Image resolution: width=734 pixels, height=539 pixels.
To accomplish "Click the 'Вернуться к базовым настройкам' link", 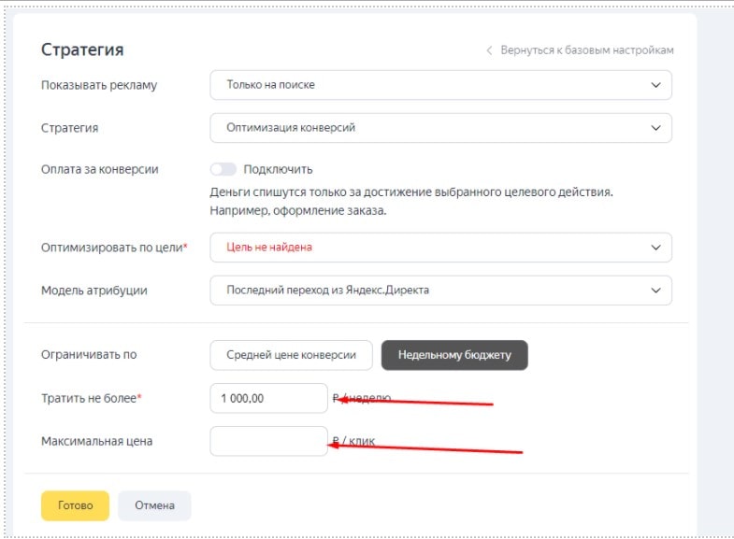I will 586,50.
